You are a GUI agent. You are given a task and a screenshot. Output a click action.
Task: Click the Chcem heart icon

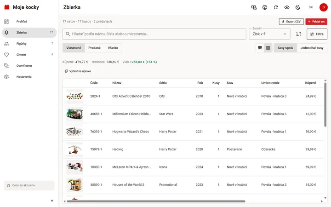point(6,55)
